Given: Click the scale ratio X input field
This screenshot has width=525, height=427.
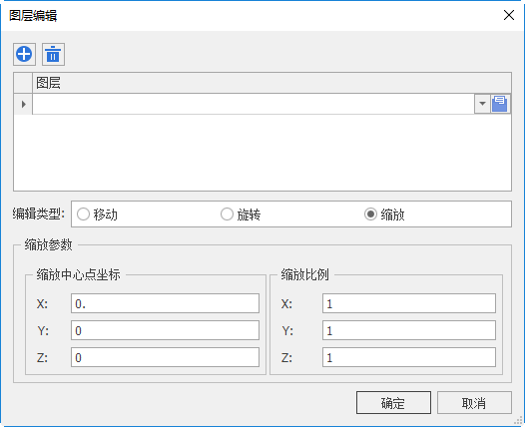Looking at the screenshot, I should coord(409,303).
